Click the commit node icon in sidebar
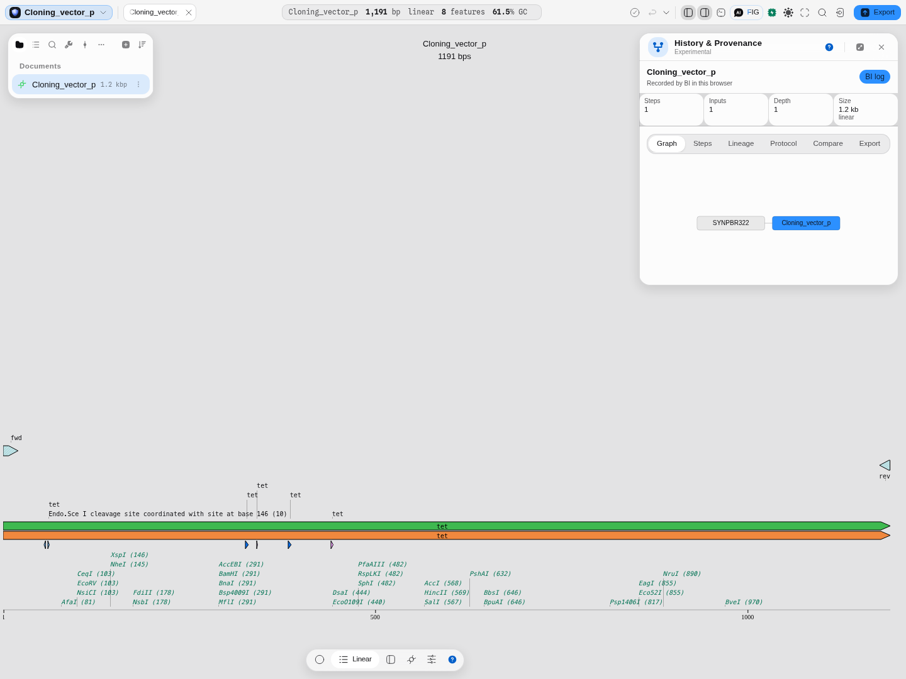This screenshot has width=906, height=679. coord(85,45)
